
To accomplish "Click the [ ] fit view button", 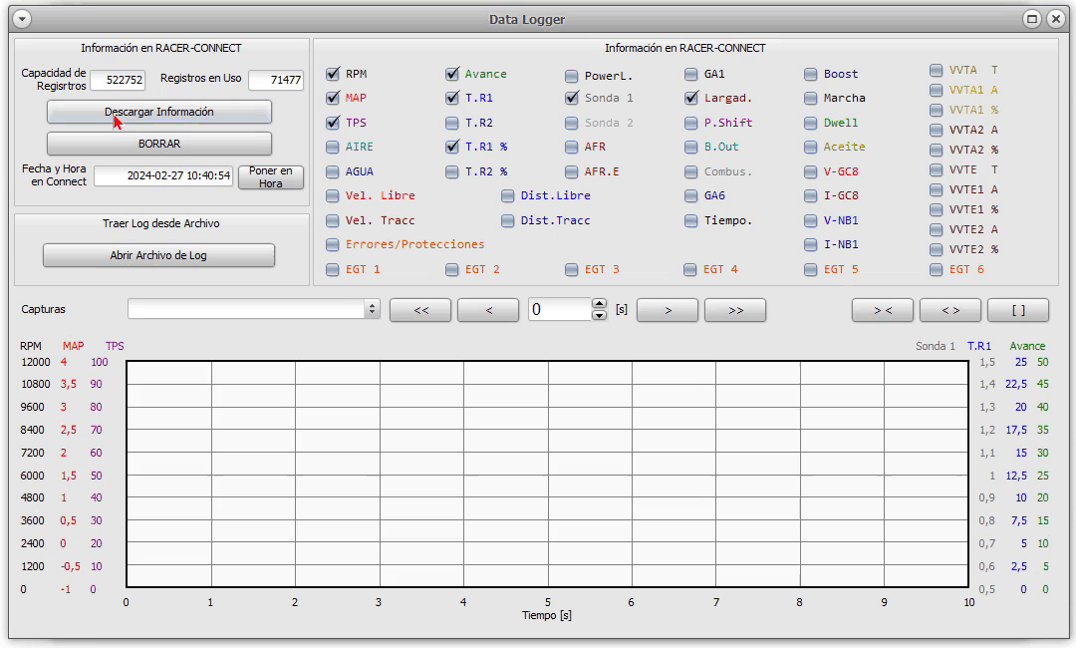I will (1018, 310).
